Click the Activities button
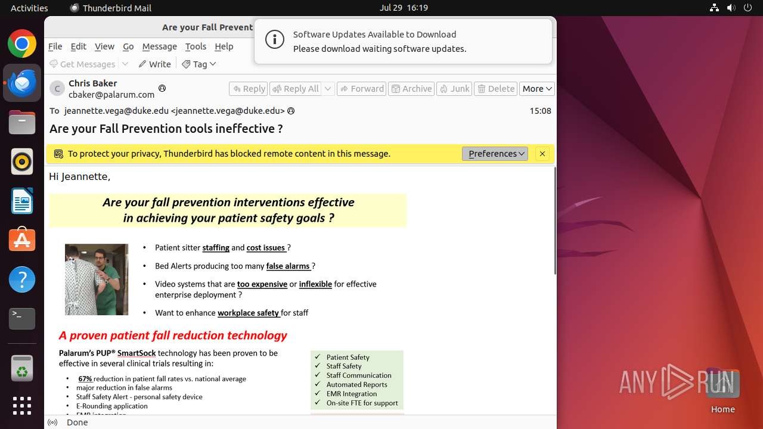763x429 pixels. [29, 8]
